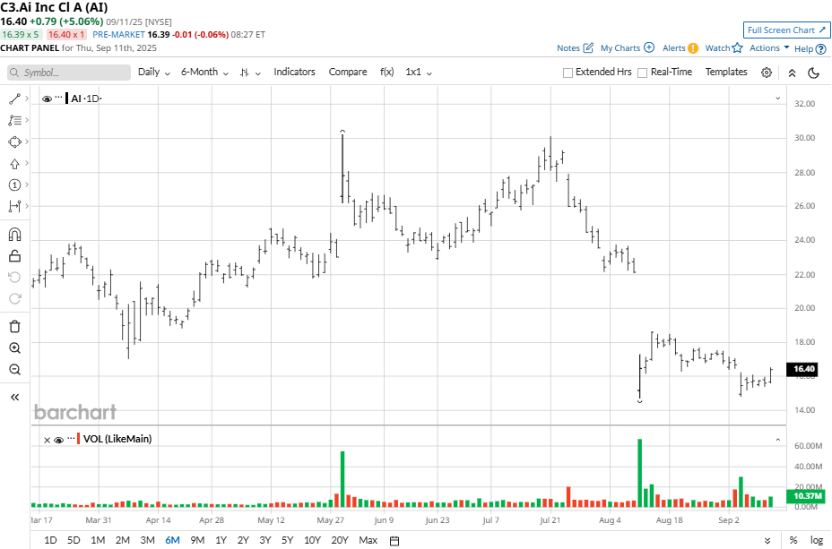
Task: Toggle the drawings lock
Action: tap(14, 256)
